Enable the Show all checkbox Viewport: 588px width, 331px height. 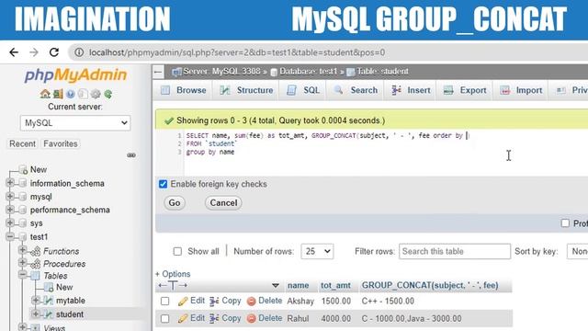177,251
